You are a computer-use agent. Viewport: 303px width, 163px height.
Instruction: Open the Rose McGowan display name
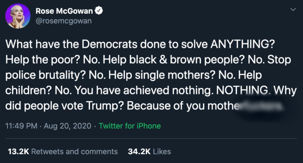click(64, 11)
